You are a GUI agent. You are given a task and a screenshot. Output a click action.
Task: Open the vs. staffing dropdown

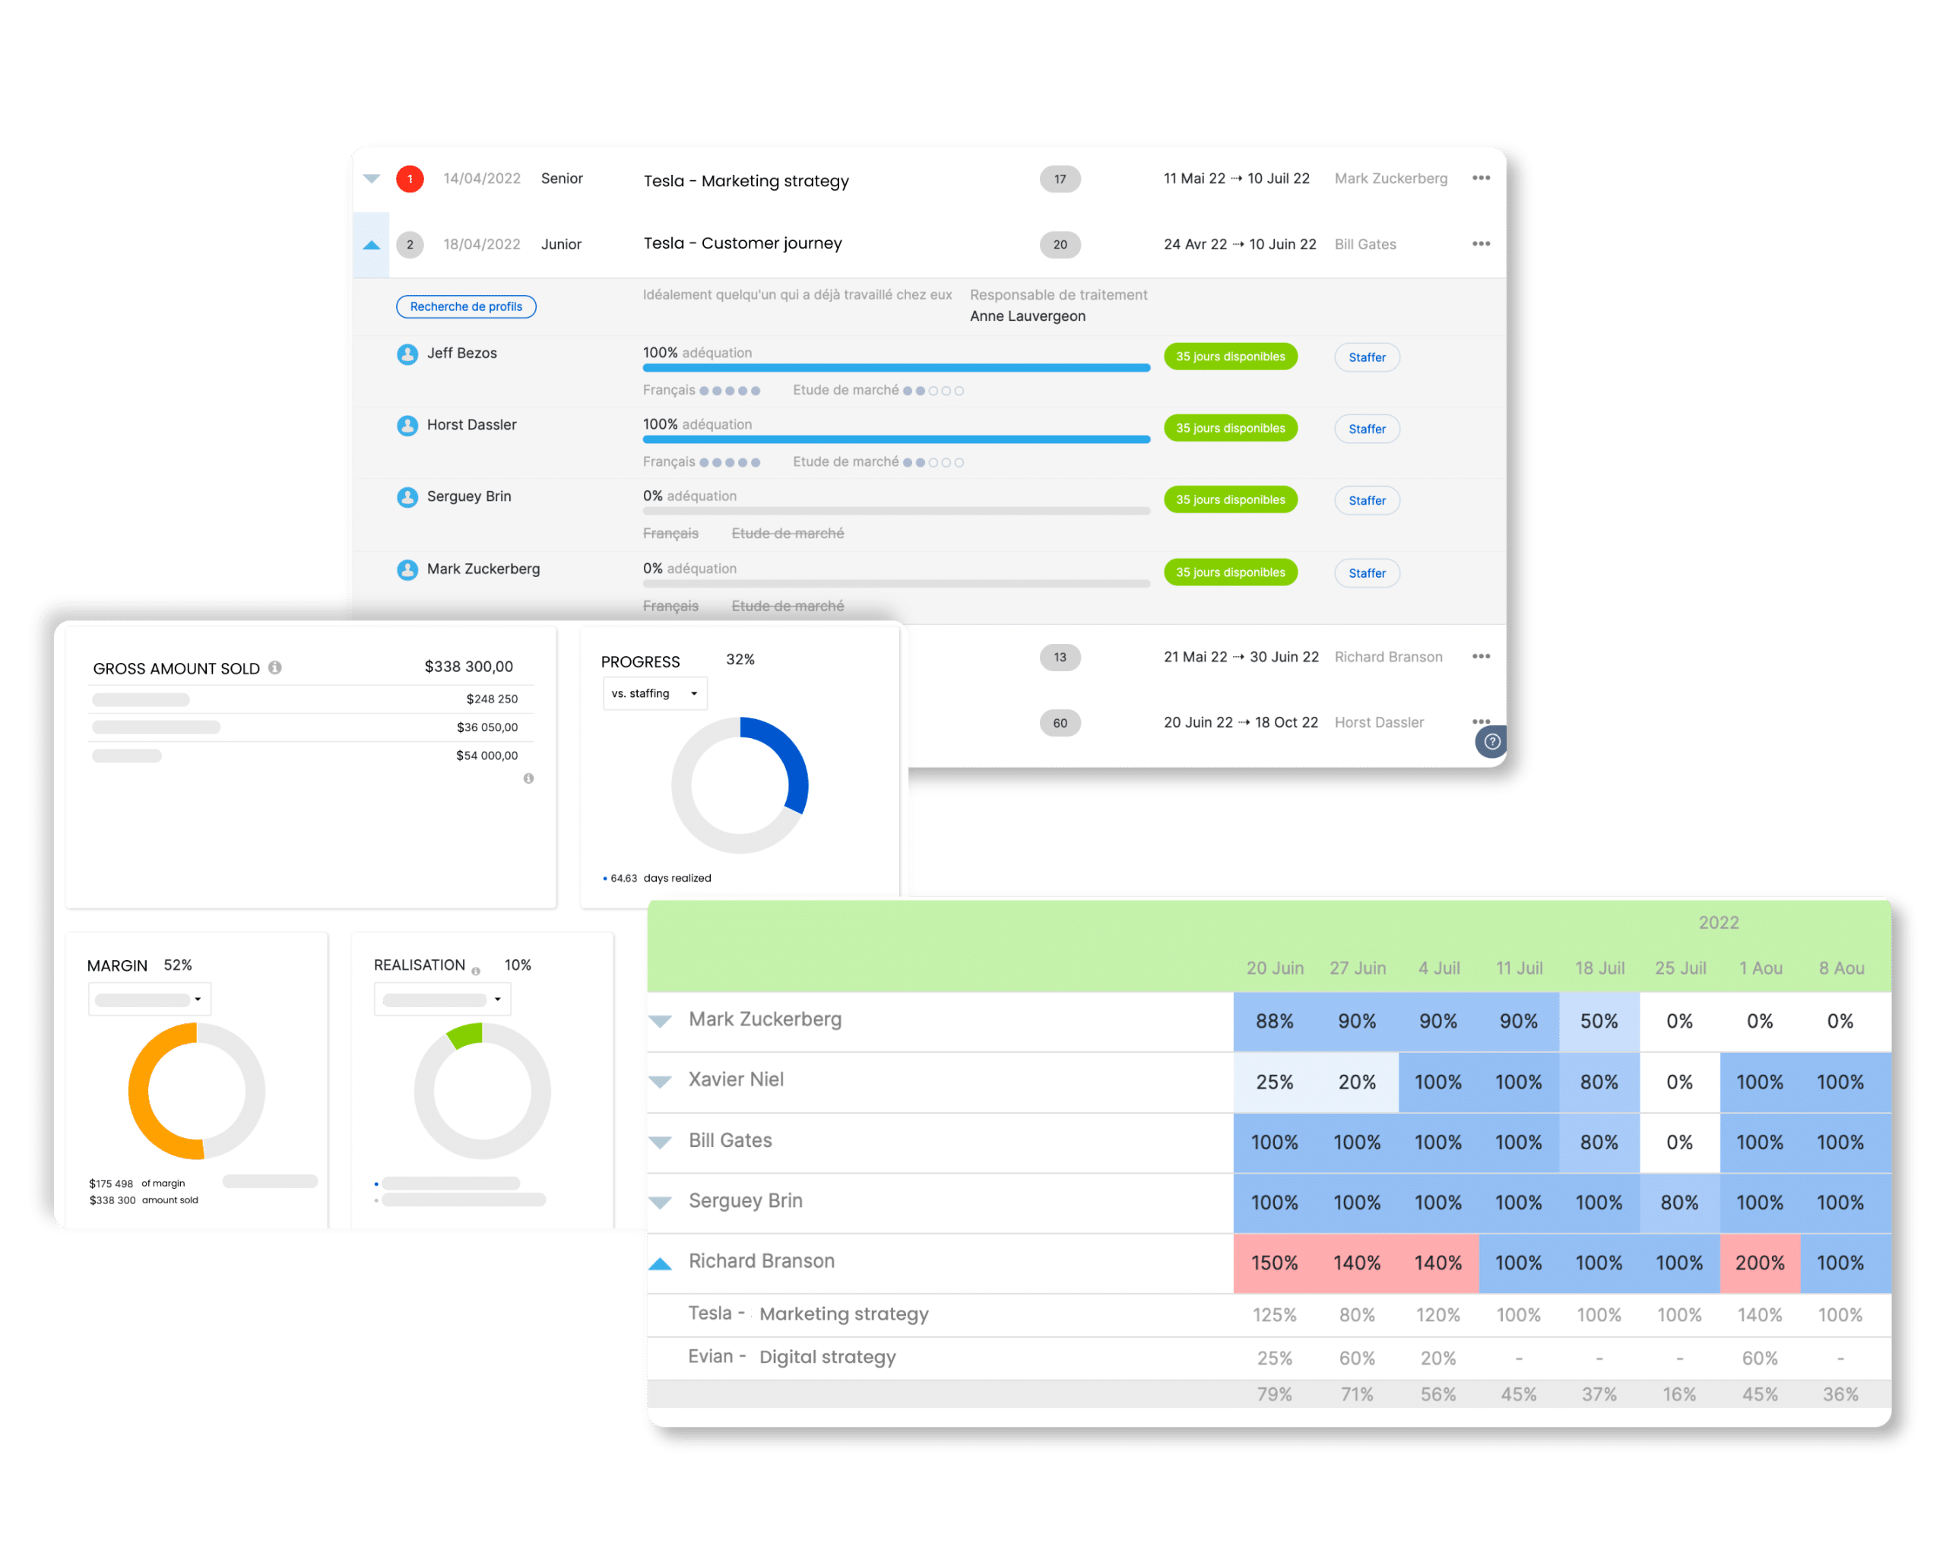655,693
